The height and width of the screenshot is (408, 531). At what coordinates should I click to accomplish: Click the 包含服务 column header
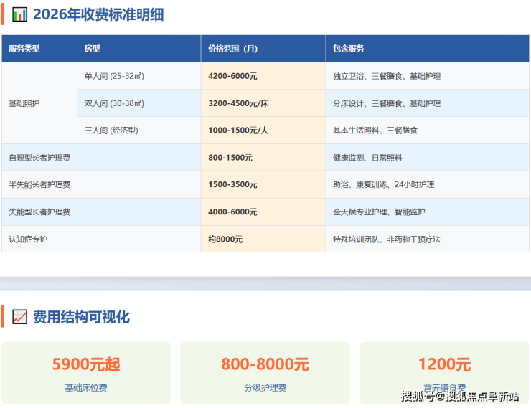348,49
